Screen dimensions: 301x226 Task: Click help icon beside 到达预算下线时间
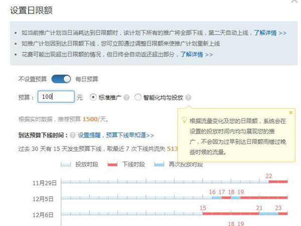[x=73, y=135]
